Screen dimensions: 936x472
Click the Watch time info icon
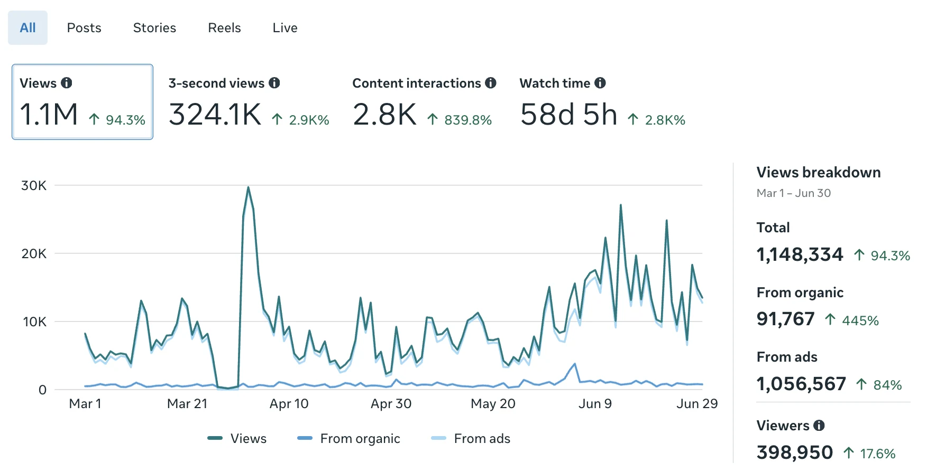[600, 83]
